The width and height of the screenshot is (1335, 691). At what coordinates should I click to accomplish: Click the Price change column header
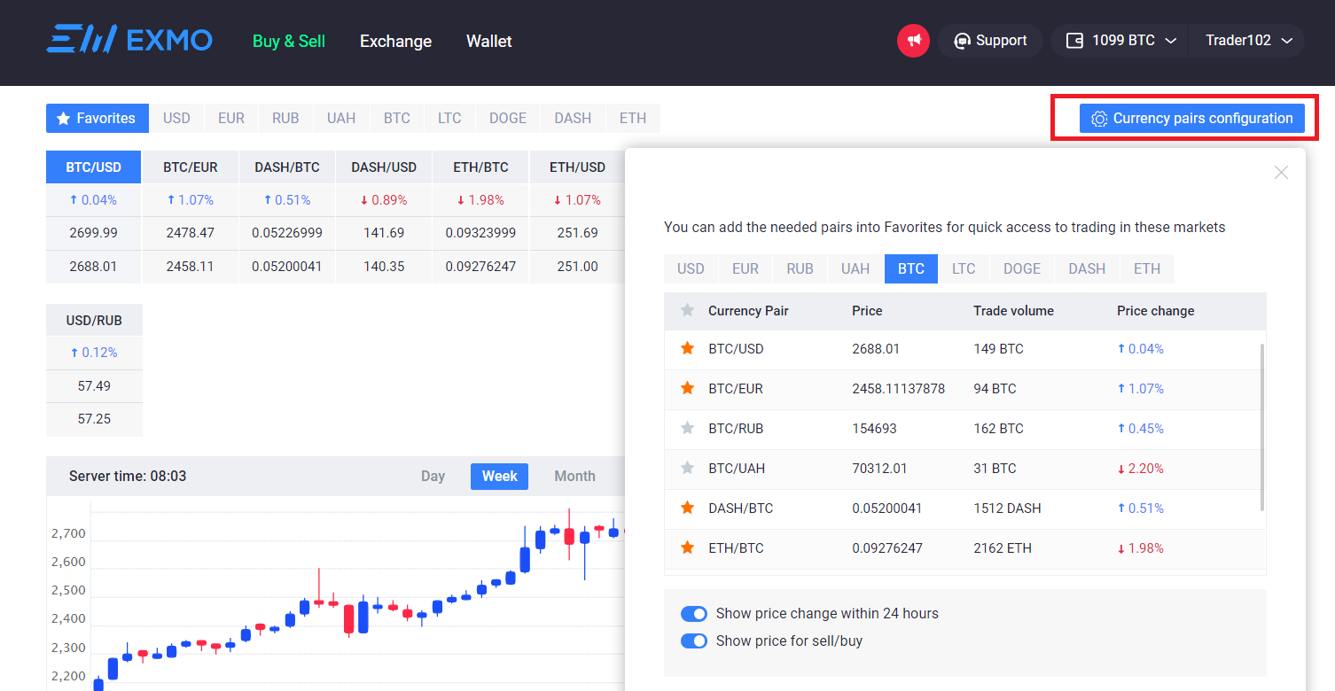pyautogui.click(x=1155, y=311)
